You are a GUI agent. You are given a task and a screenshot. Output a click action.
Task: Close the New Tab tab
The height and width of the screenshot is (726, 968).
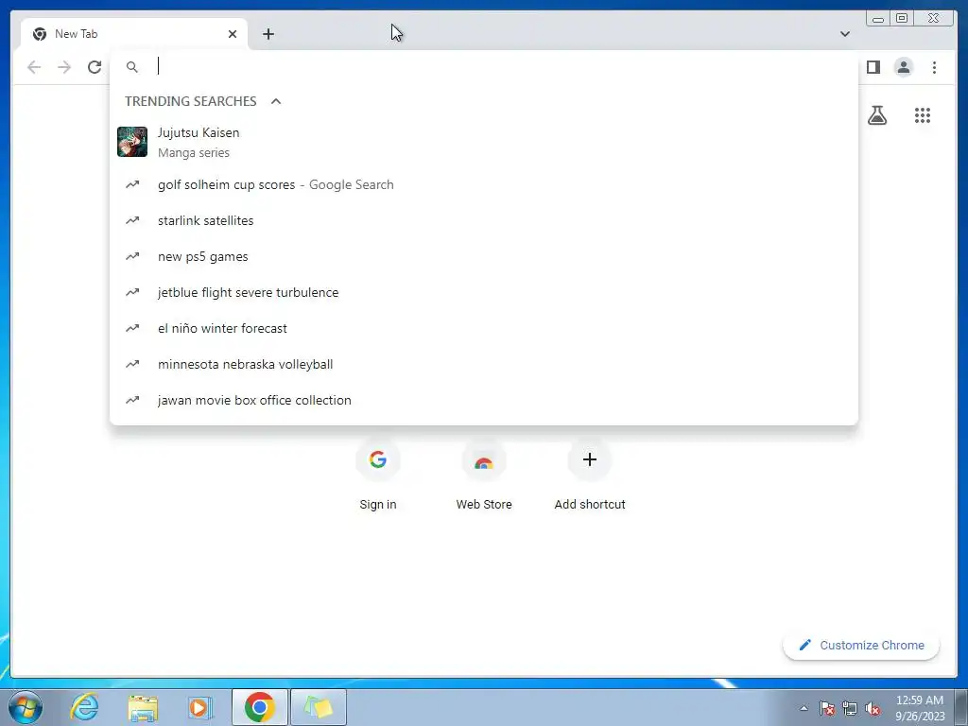click(x=233, y=34)
